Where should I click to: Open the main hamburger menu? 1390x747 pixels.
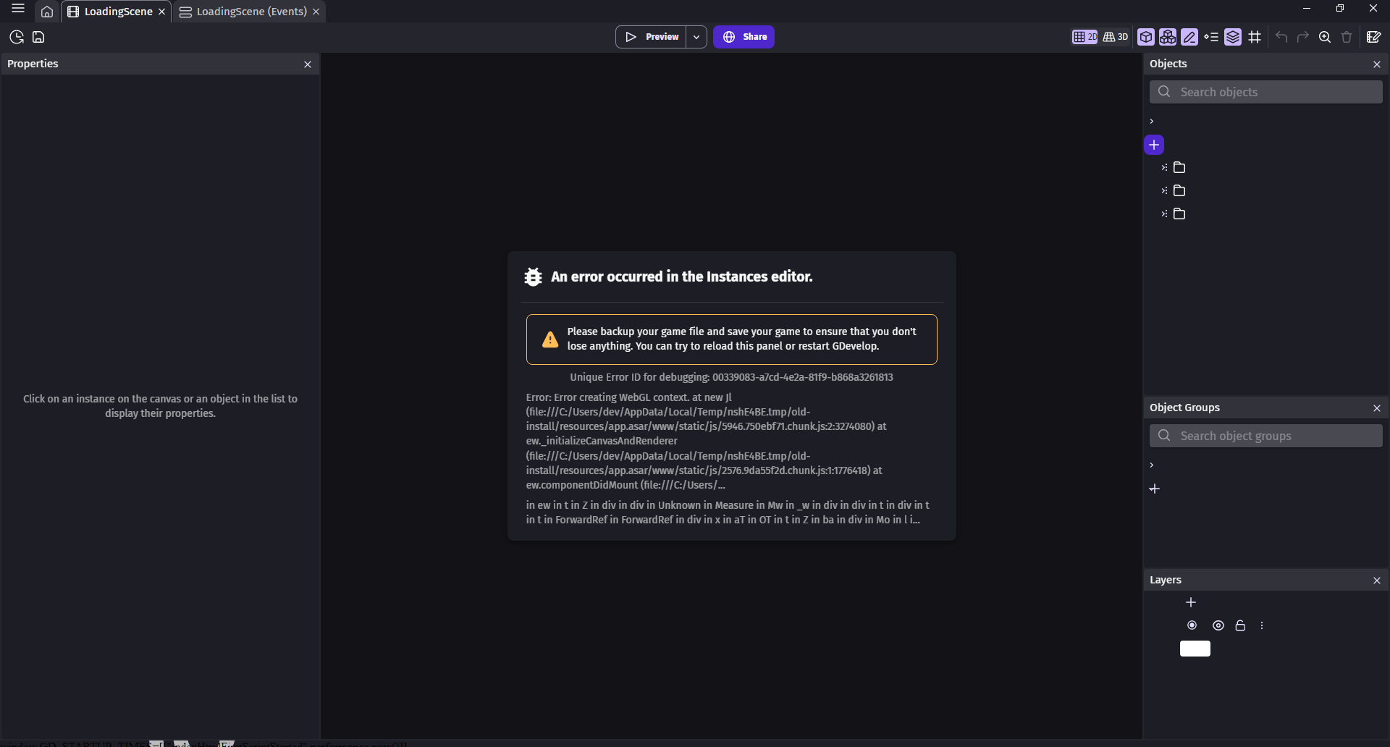pyautogui.click(x=18, y=9)
